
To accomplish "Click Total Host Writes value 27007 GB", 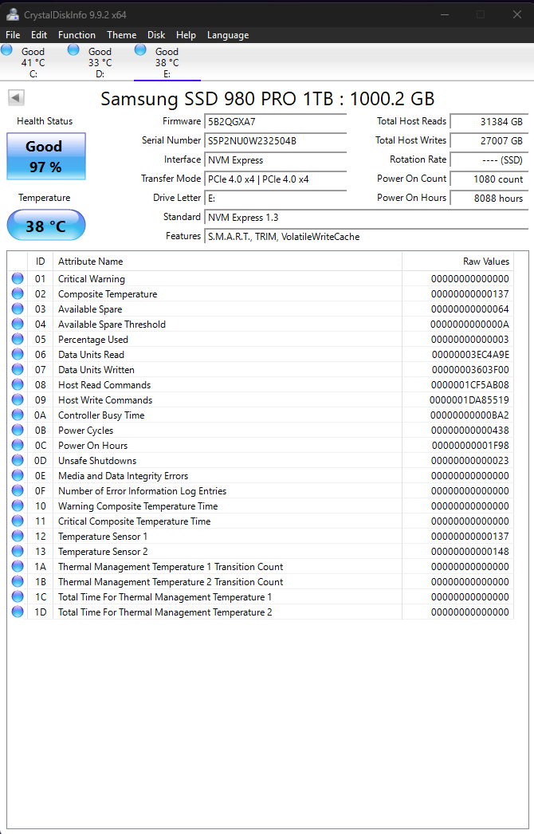I will 489,140.
